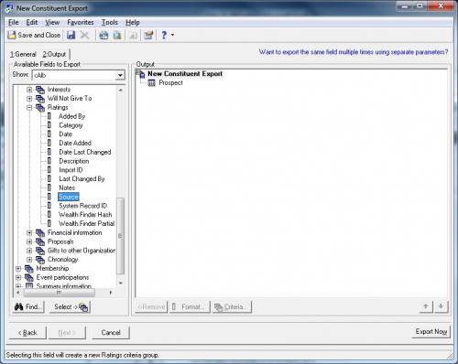Click the print globe toolbar icon

point(104,35)
